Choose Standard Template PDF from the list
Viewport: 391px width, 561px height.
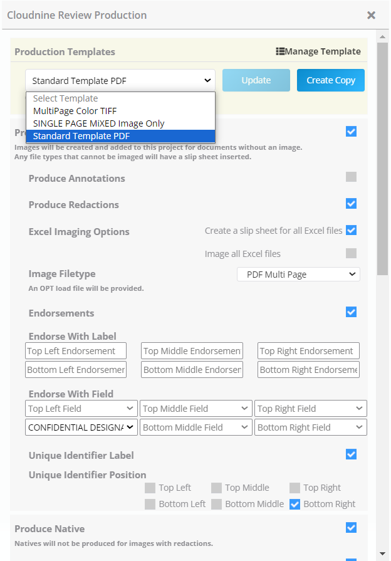pyautogui.click(x=81, y=136)
